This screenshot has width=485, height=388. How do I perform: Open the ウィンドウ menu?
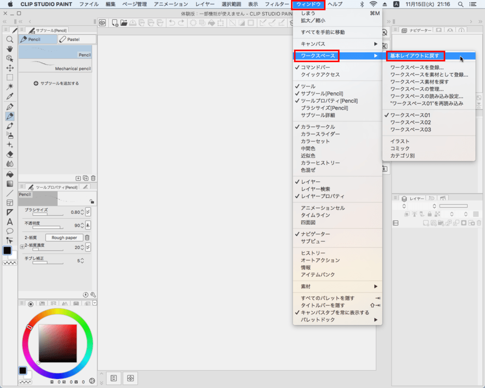308,5
